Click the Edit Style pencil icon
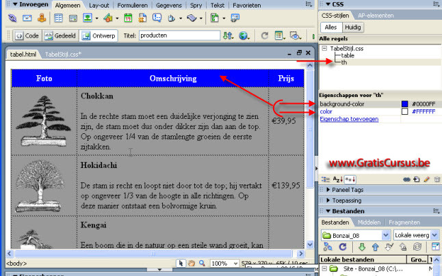The image size is (442, 276). pos(427,179)
